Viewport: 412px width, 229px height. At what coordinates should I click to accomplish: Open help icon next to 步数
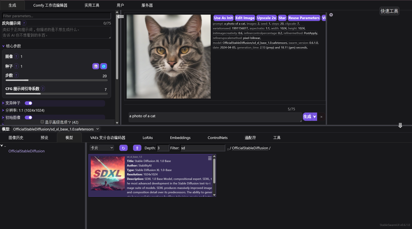click(16, 75)
